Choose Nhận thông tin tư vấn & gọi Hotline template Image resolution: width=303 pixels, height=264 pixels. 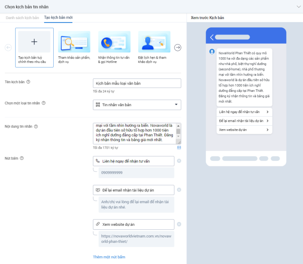click(114, 48)
